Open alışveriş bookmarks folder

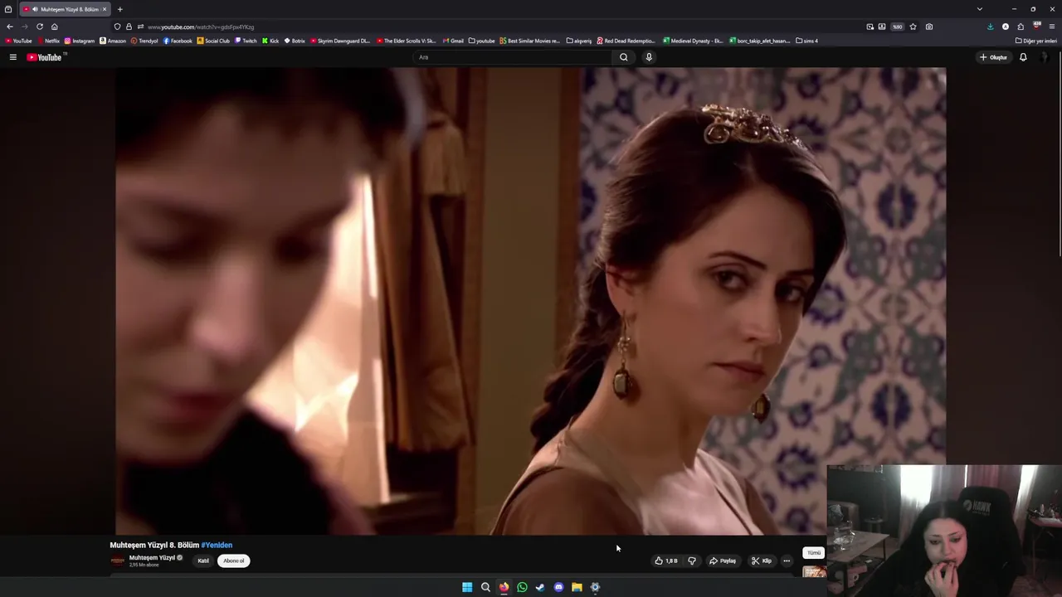[579, 41]
